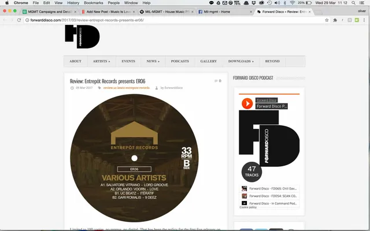Open the volume menu bar icon
This screenshot has width=370, height=231.
[277, 3]
